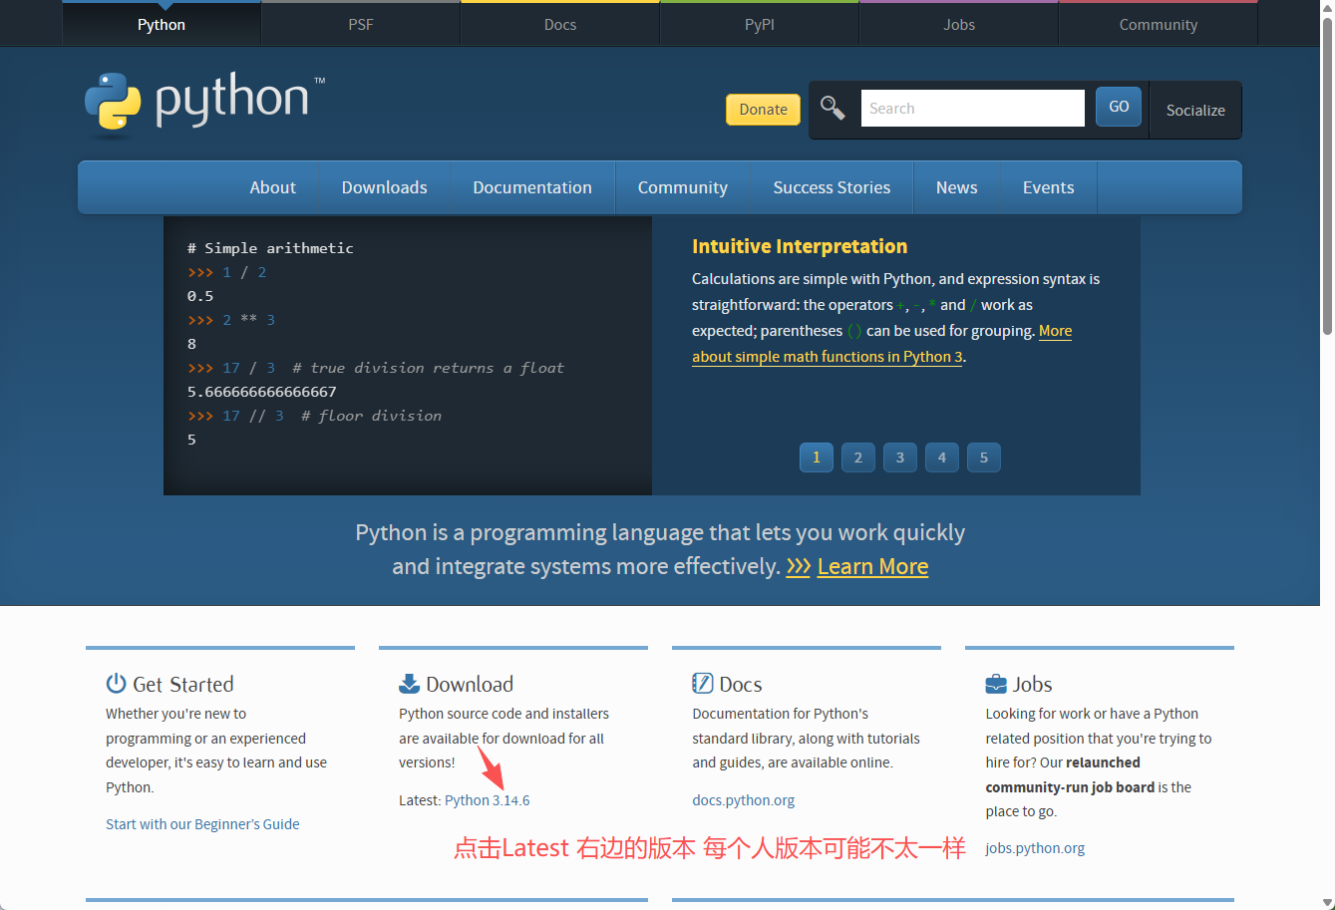Select the Python top tab

[x=162, y=24]
